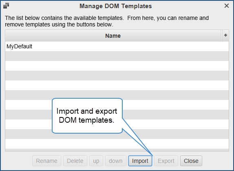Click the Delete button
The width and height of the screenshot is (234, 171).
click(75, 161)
